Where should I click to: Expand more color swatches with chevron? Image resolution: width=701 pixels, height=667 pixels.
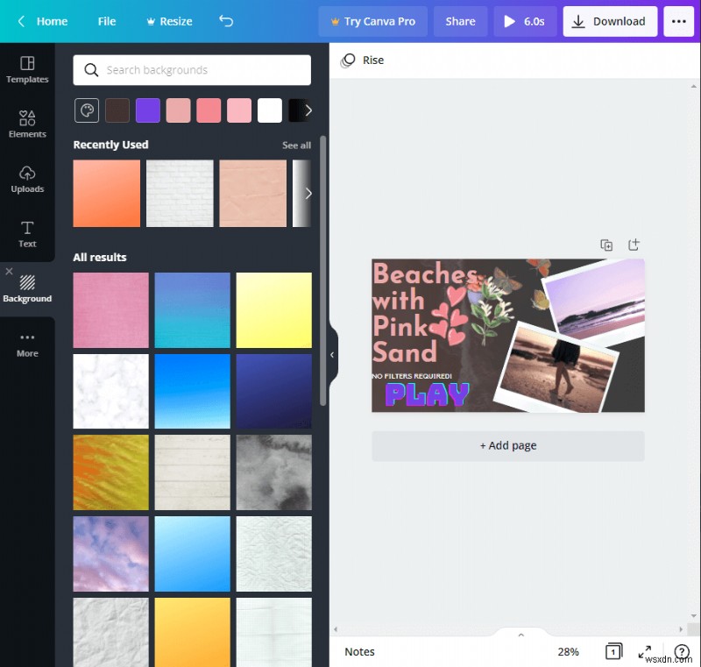click(x=308, y=110)
